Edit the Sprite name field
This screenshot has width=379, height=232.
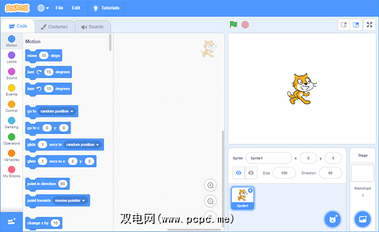[269, 158]
